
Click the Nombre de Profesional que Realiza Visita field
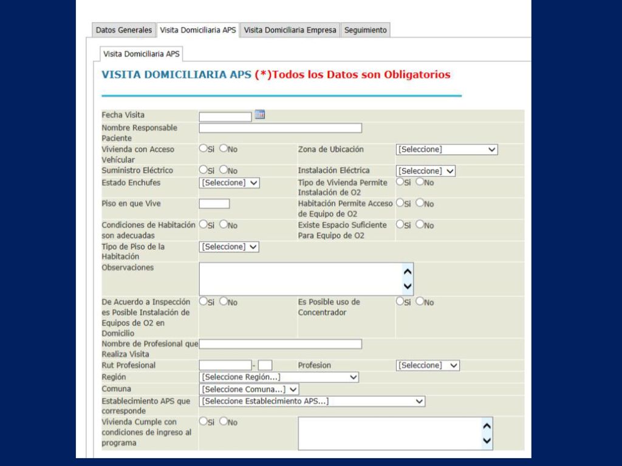point(281,344)
